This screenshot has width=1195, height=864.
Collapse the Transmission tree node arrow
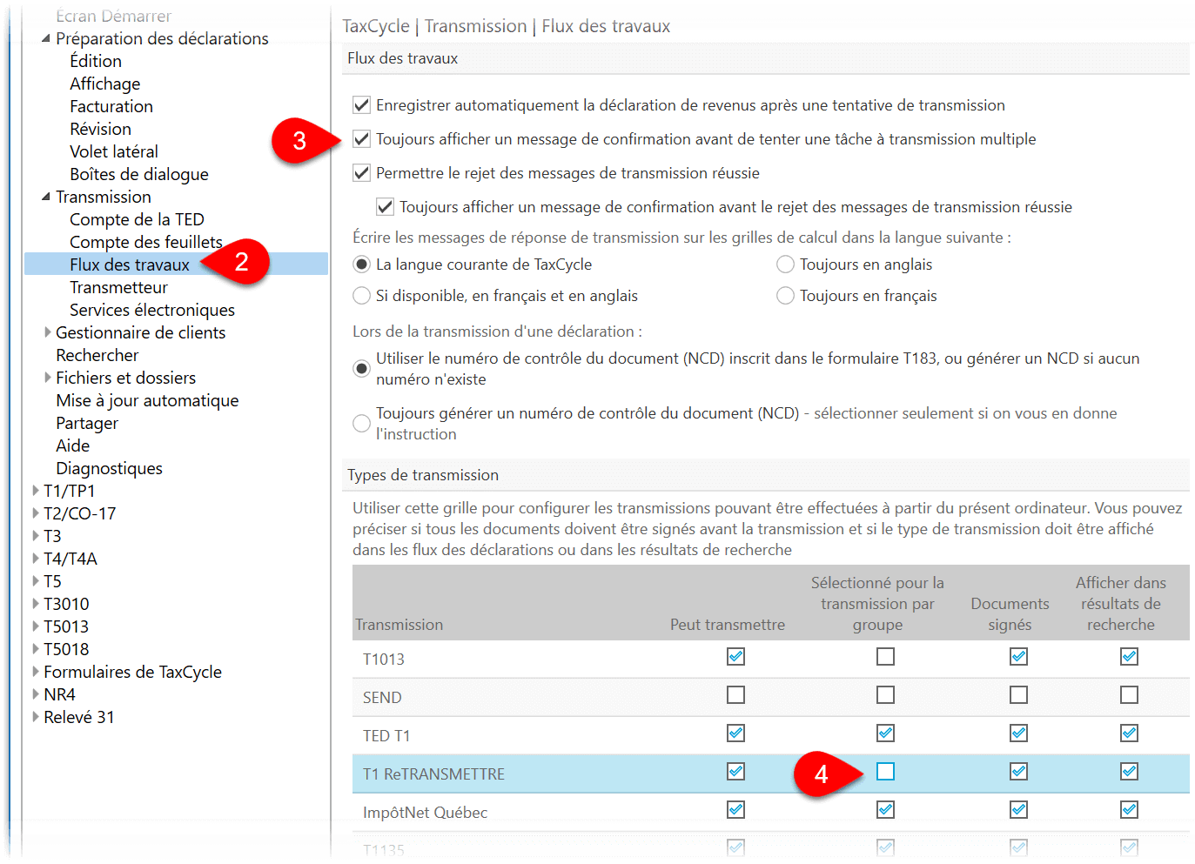46,197
